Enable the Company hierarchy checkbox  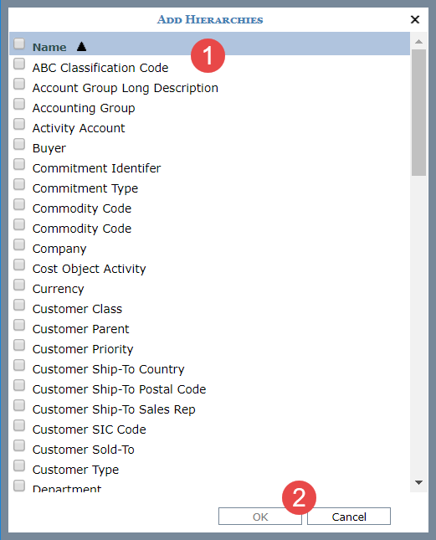point(19,244)
